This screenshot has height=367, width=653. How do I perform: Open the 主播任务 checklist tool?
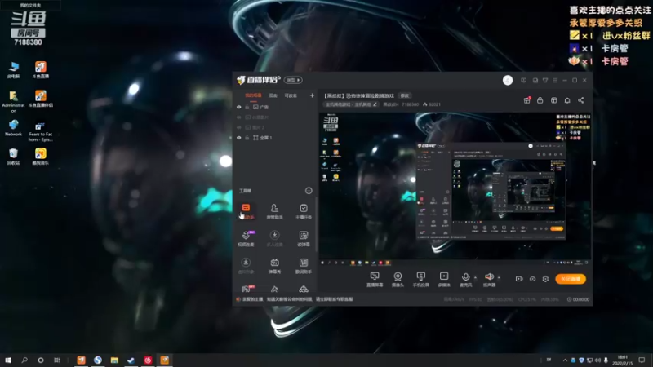coord(303,211)
